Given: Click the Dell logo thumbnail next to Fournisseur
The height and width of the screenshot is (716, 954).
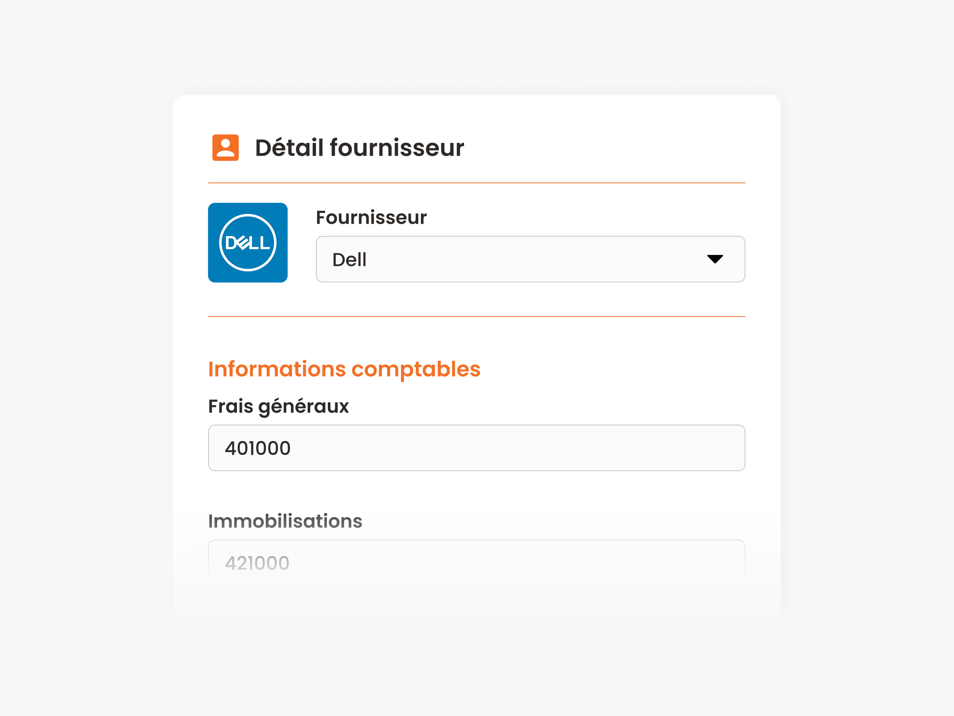Looking at the screenshot, I should (248, 242).
